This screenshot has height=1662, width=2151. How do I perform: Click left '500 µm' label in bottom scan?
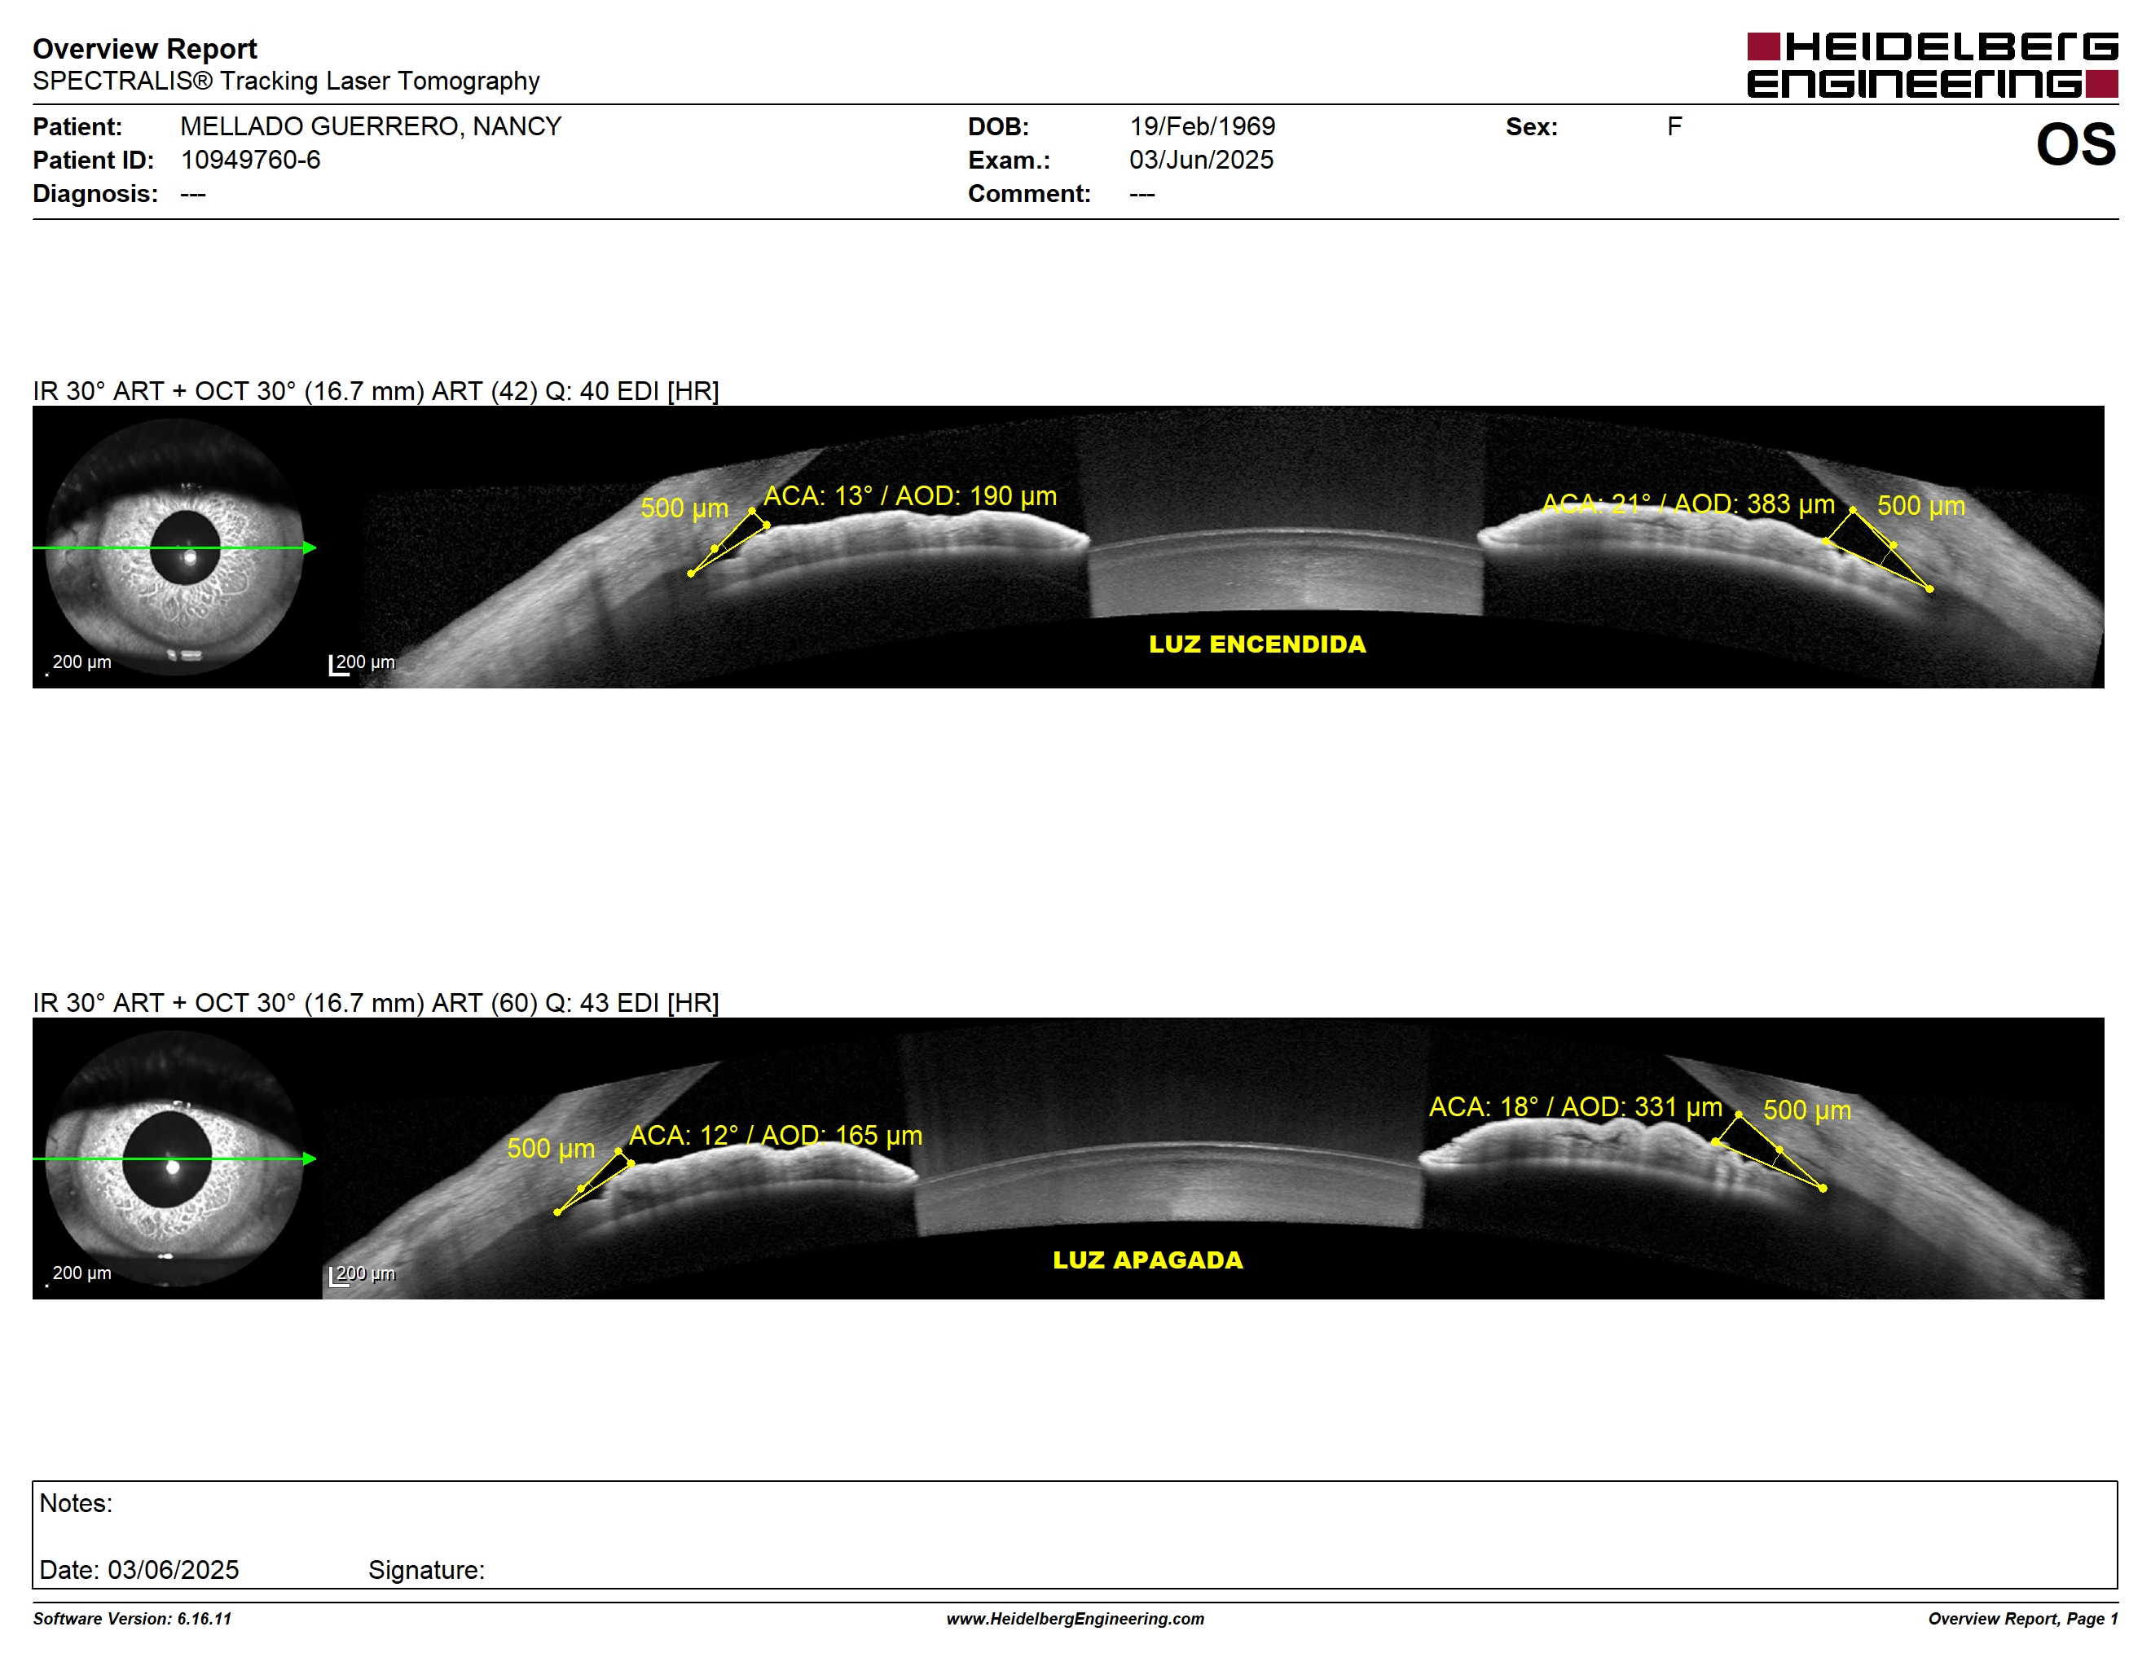click(x=551, y=1148)
